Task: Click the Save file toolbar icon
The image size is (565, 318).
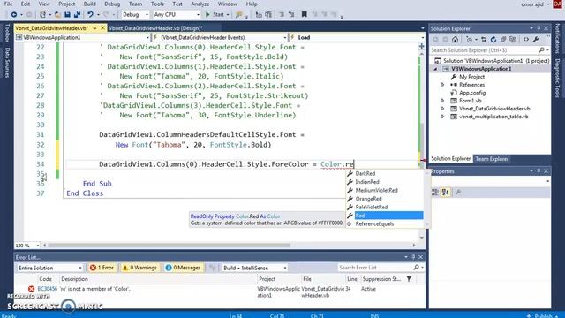Action: pyautogui.click(x=67, y=14)
